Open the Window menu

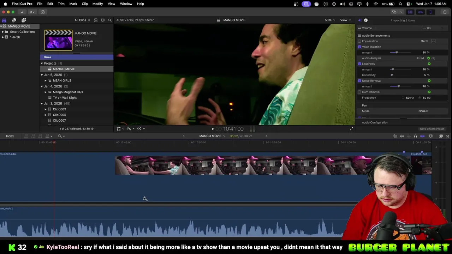click(x=126, y=4)
